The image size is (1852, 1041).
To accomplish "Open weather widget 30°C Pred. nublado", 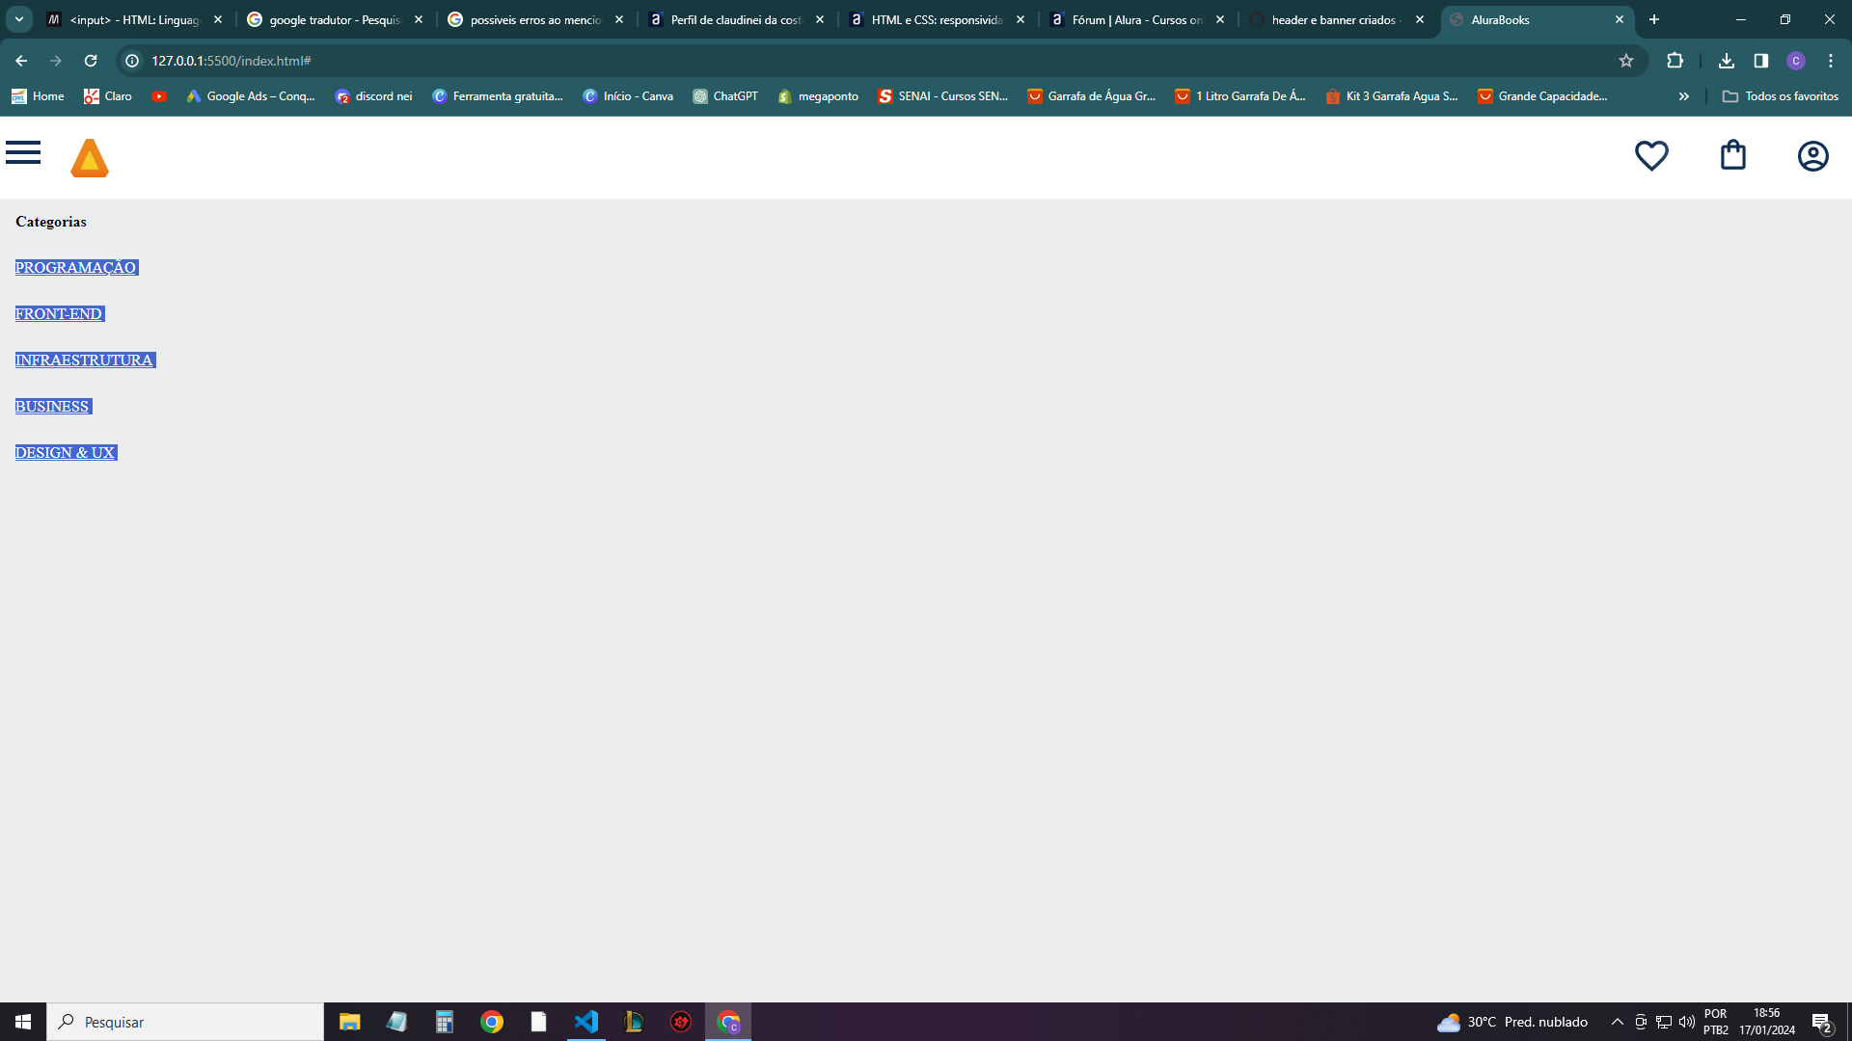I will coord(1512,1022).
